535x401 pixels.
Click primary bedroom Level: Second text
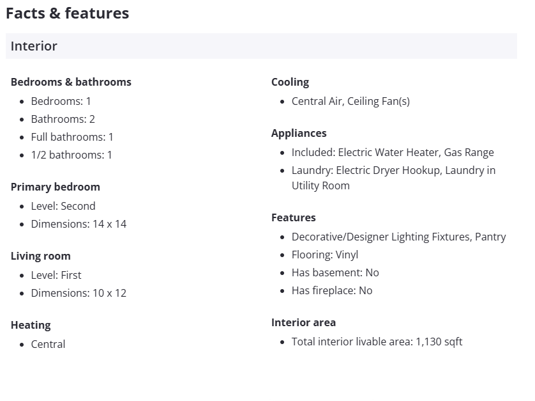63,206
